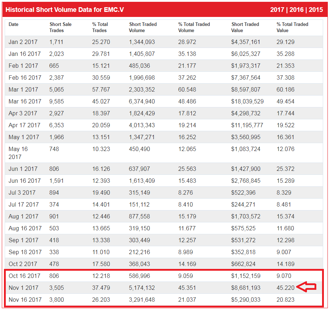The width and height of the screenshot is (330, 310).
Task: Click the 485,036 short traded volume
Action: (139, 66)
